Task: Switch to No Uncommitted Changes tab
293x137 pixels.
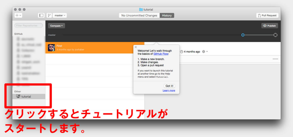Action: (x=139, y=15)
